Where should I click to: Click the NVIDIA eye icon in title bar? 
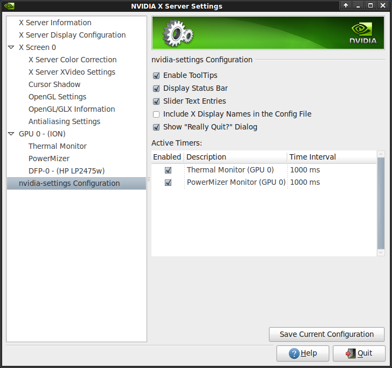[9, 6]
